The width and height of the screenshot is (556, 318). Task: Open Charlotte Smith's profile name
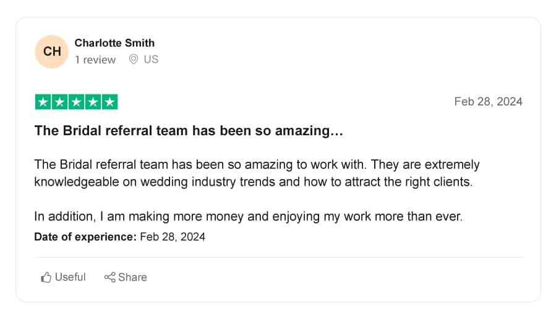114,43
